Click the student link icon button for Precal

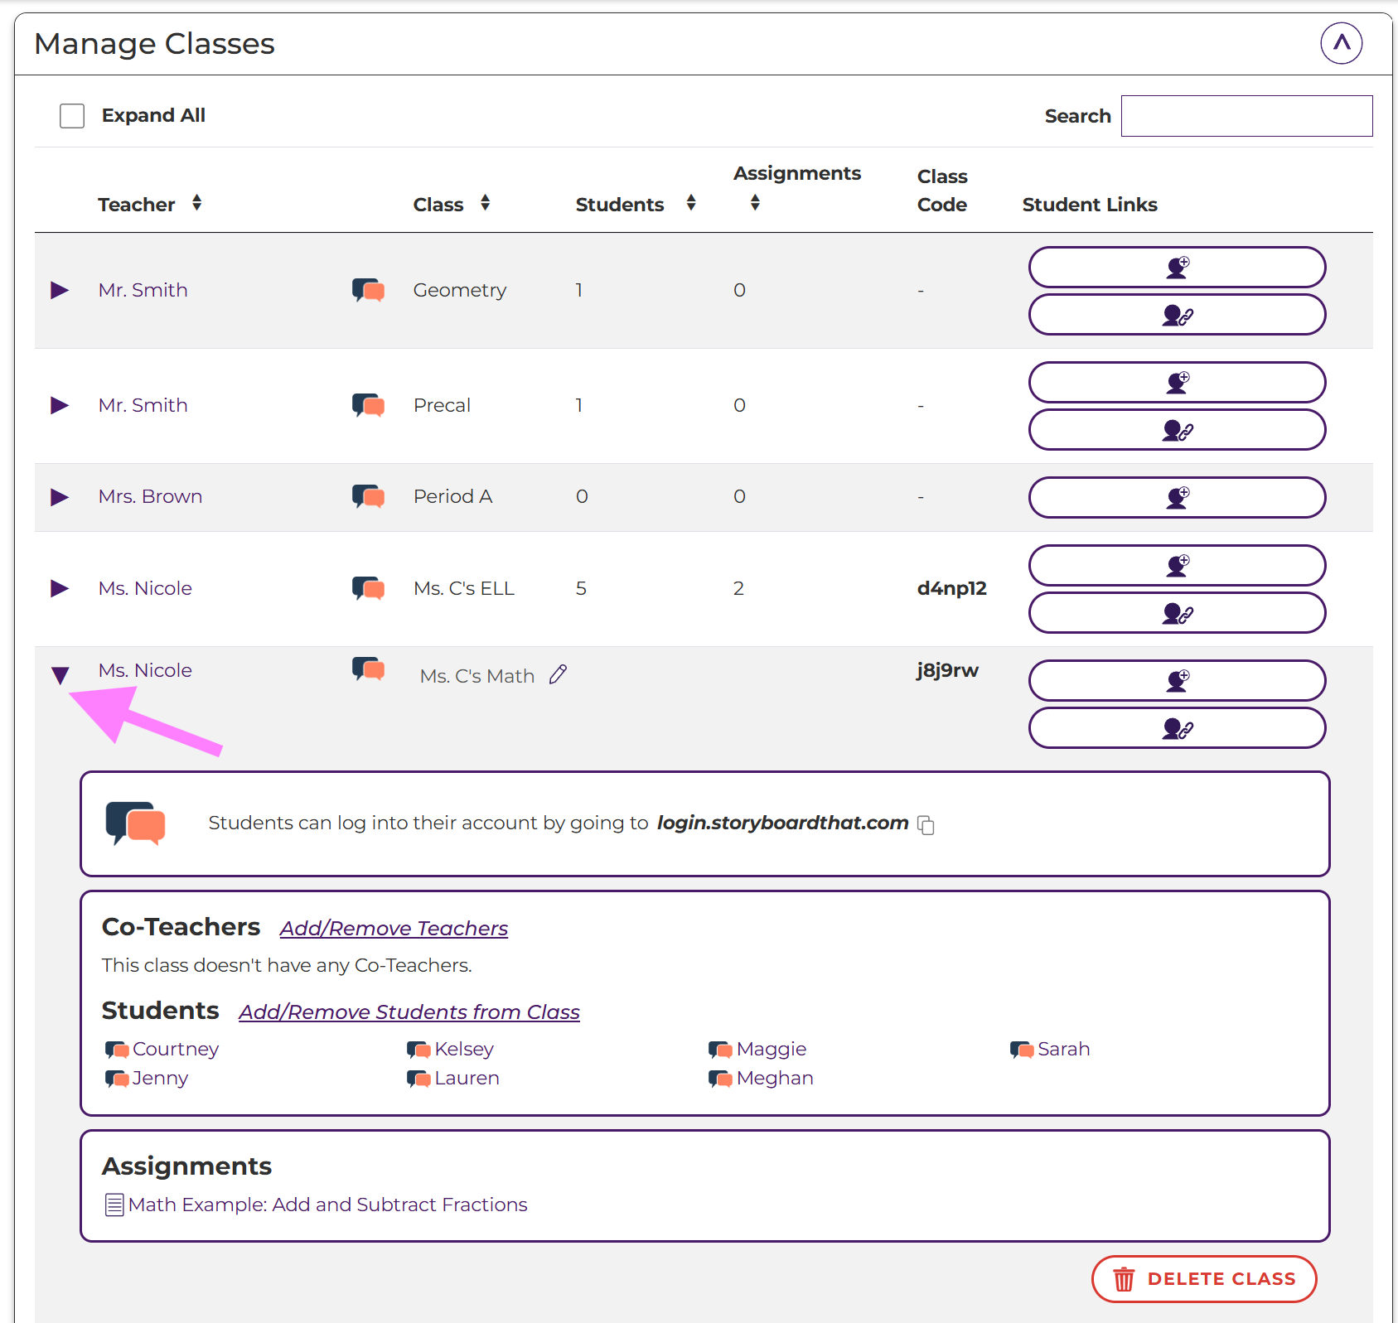[x=1176, y=430]
